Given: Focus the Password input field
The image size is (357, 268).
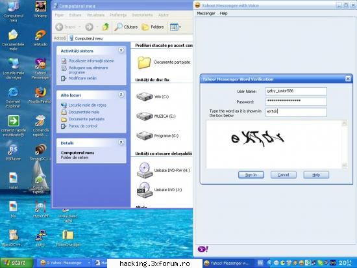Looking at the screenshot, I should tap(296, 101).
